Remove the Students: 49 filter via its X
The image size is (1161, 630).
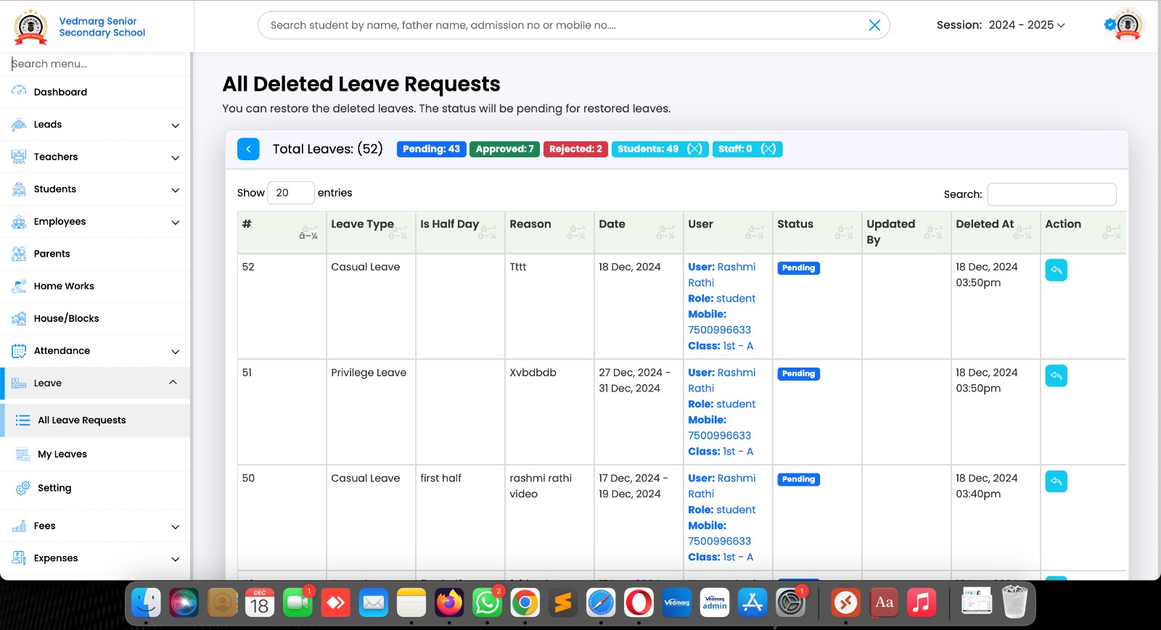[x=694, y=149]
